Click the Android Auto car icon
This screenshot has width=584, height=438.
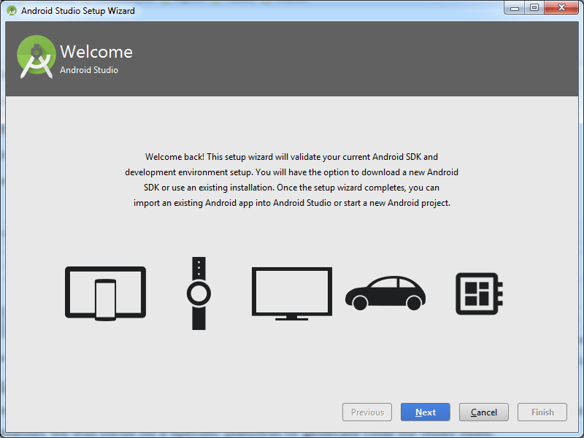point(385,293)
